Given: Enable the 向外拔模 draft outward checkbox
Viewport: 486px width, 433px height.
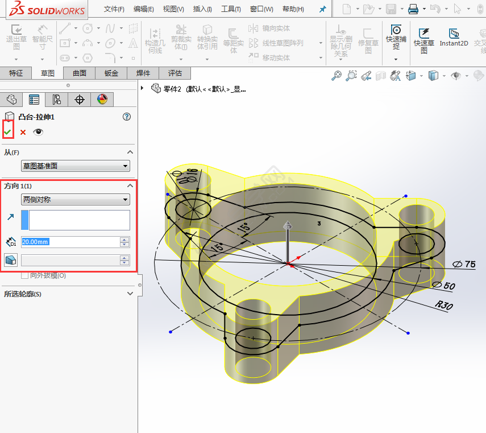Looking at the screenshot, I should (24, 275).
